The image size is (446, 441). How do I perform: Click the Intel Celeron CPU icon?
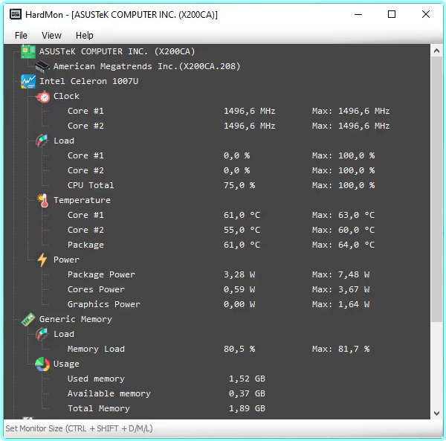(28, 81)
